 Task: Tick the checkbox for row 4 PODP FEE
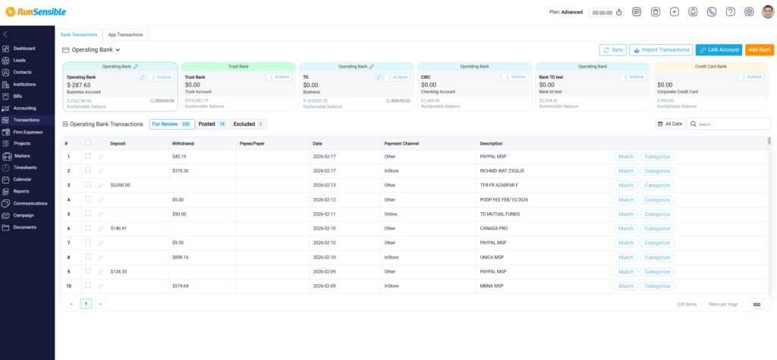pyautogui.click(x=88, y=199)
